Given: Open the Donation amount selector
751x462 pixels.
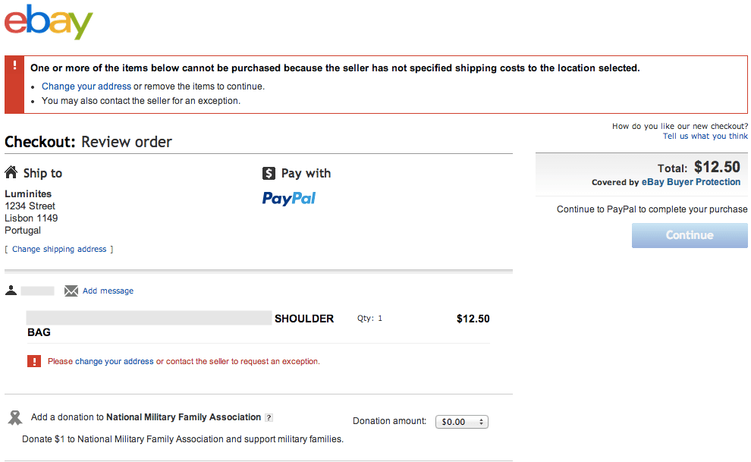Looking at the screenshot, I should pyautogui.click(x=461, y=421).
